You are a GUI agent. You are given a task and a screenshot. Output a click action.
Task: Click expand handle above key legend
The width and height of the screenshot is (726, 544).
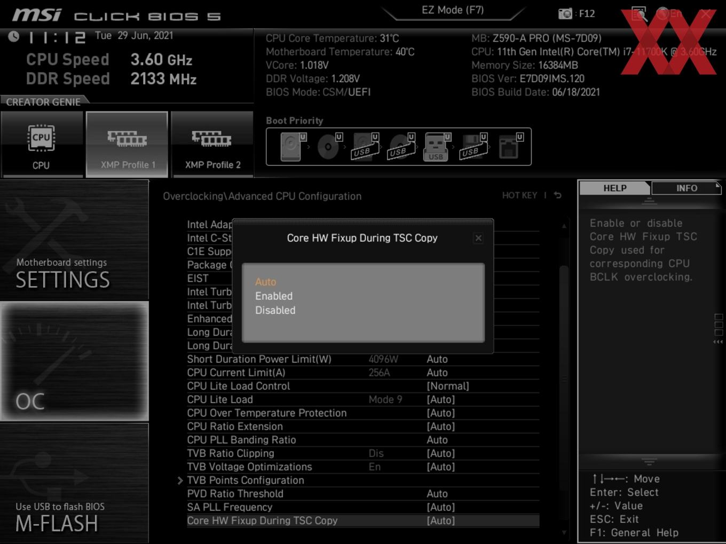point(649,462)
